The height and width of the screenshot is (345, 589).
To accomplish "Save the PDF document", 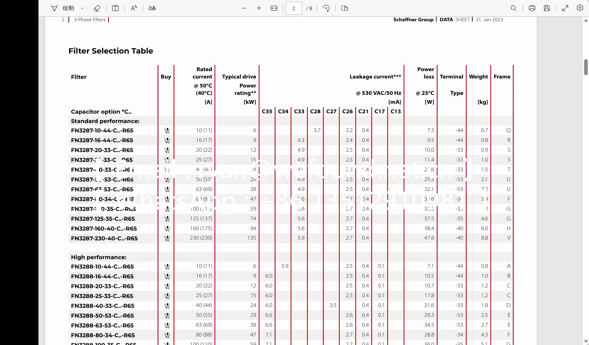I will click(x=547, y=8).
